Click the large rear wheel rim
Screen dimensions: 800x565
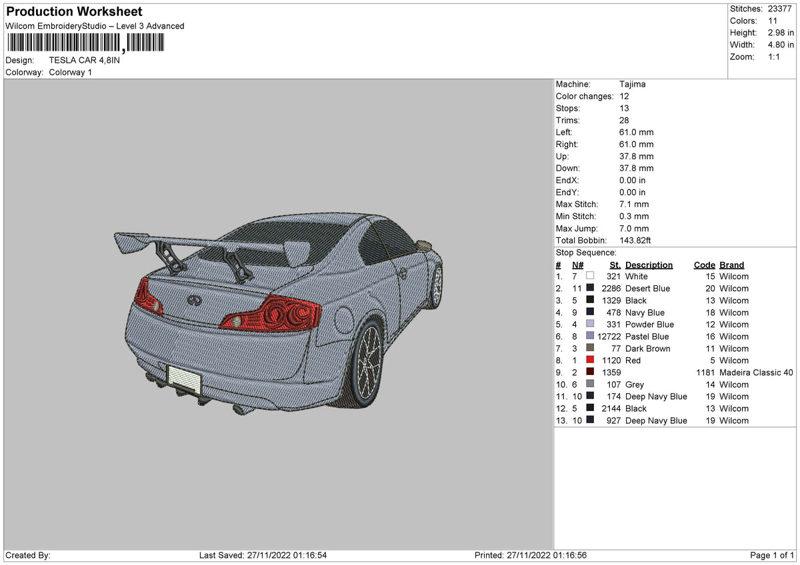click(x=367, y=364)
